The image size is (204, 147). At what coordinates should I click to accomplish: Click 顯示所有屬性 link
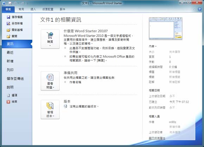[157, 138]
